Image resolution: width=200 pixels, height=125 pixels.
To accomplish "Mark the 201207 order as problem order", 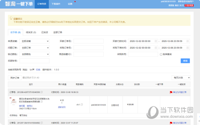I will (x=180, y=123).
